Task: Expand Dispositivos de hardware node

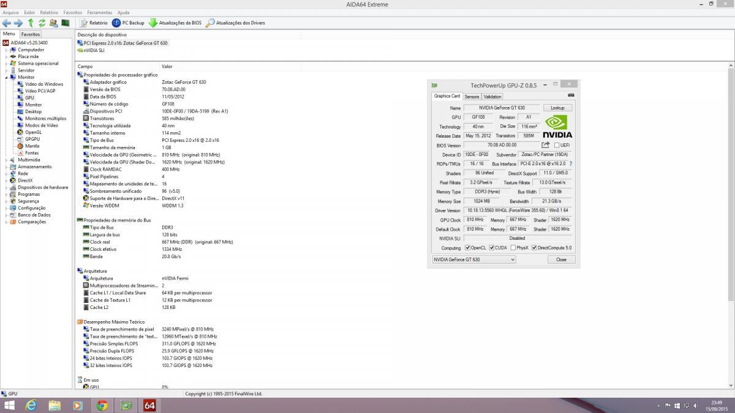Action: tap(7, 187)
